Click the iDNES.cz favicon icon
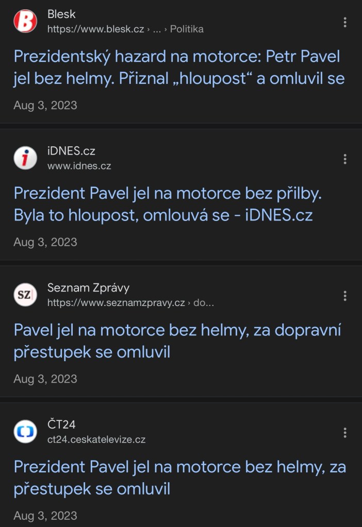362x527 pixels. [25, 158]
